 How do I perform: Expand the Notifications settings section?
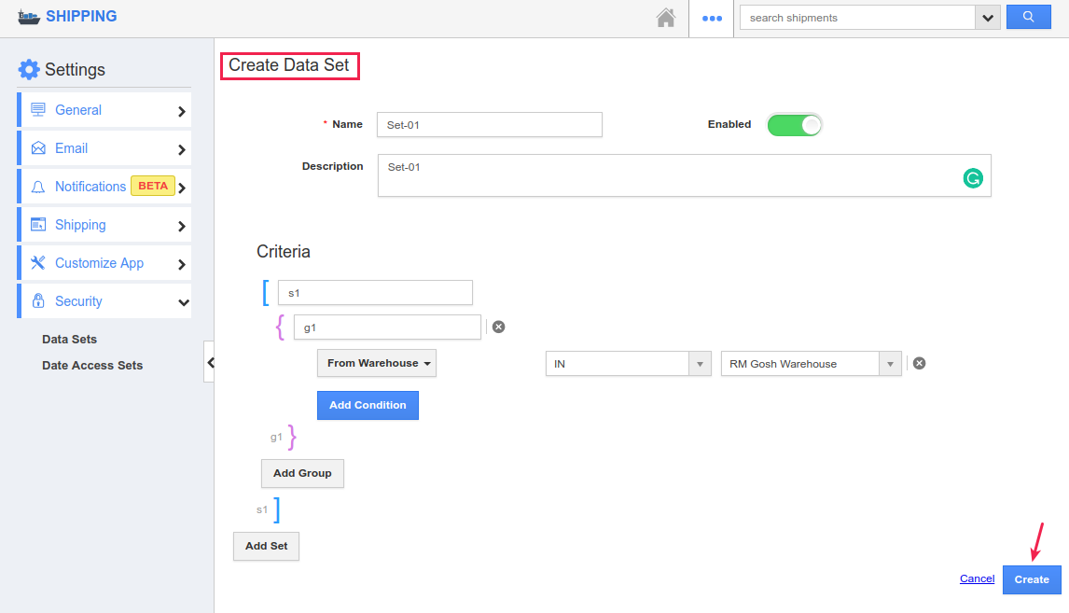coord(104,187)
